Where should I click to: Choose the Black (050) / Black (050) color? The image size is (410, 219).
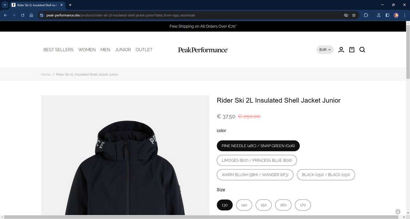(x=326, y=175)
